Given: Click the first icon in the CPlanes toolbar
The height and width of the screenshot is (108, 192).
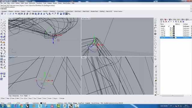Looking at the screenshot, I should [2, 14].
